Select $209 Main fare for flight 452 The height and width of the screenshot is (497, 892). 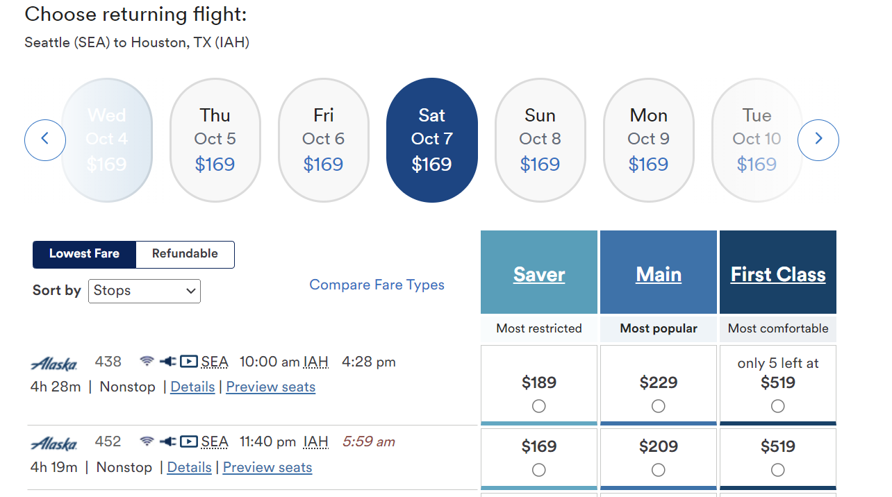coord(659,470)
